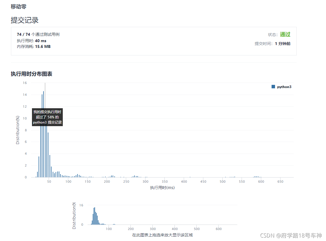Click x-axis label 600 in main chart
Screen dimensions: 326x241
click(261, 182)
